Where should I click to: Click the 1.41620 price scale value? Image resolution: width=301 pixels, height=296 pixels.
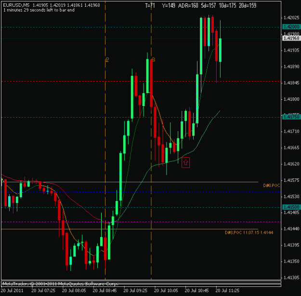click(291, 164)
